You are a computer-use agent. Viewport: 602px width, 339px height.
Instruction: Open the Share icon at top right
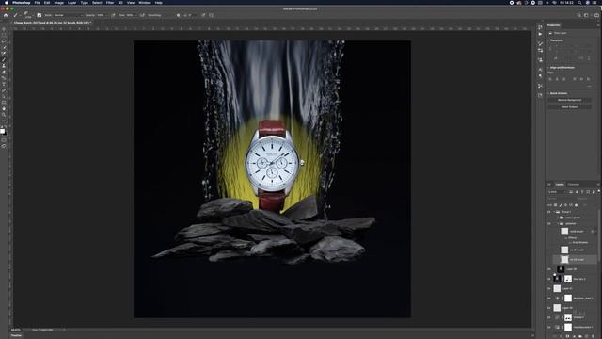[596, 15]
